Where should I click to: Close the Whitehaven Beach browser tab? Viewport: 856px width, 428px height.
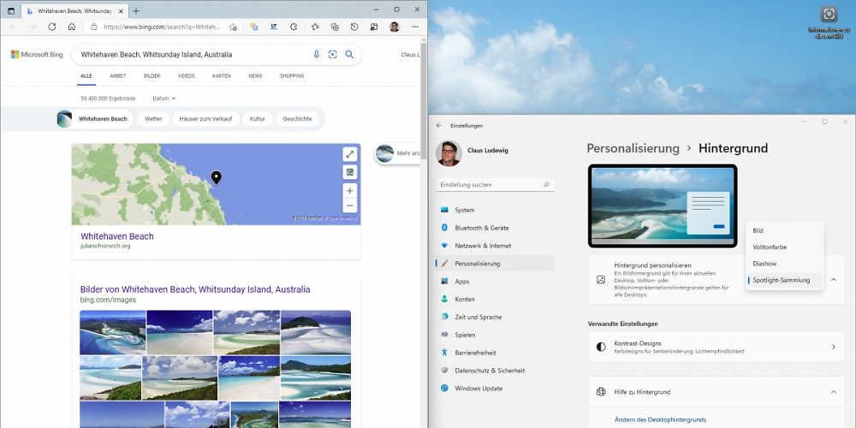pos(120,10)
